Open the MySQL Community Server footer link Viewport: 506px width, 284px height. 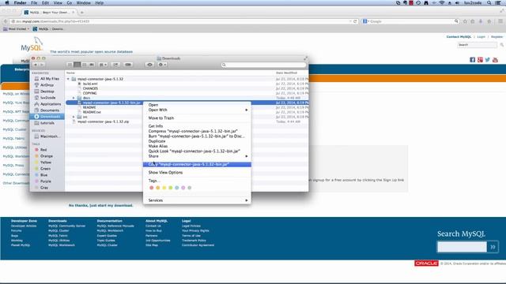66,226
